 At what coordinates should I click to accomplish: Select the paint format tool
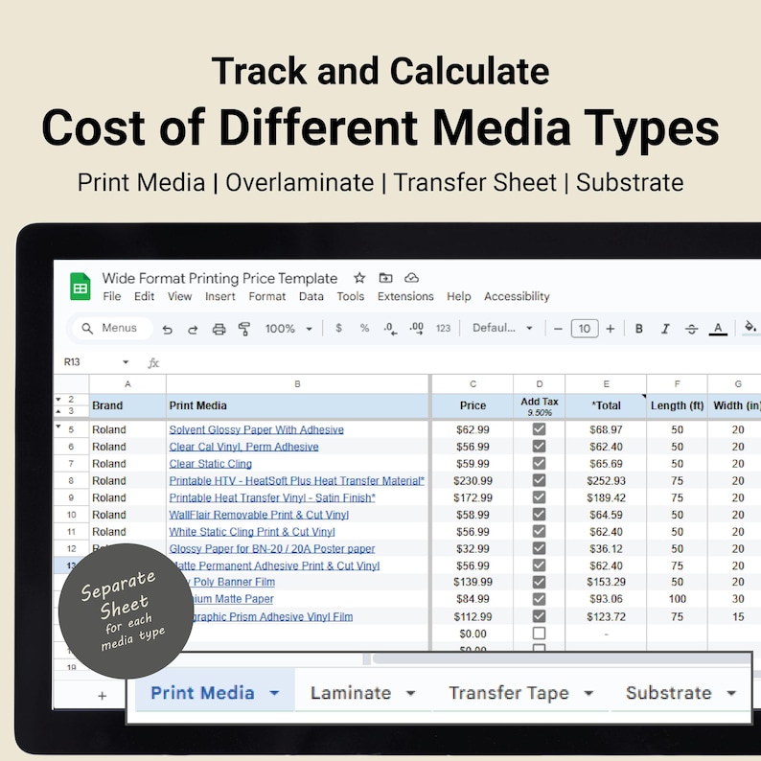(244, 329)
